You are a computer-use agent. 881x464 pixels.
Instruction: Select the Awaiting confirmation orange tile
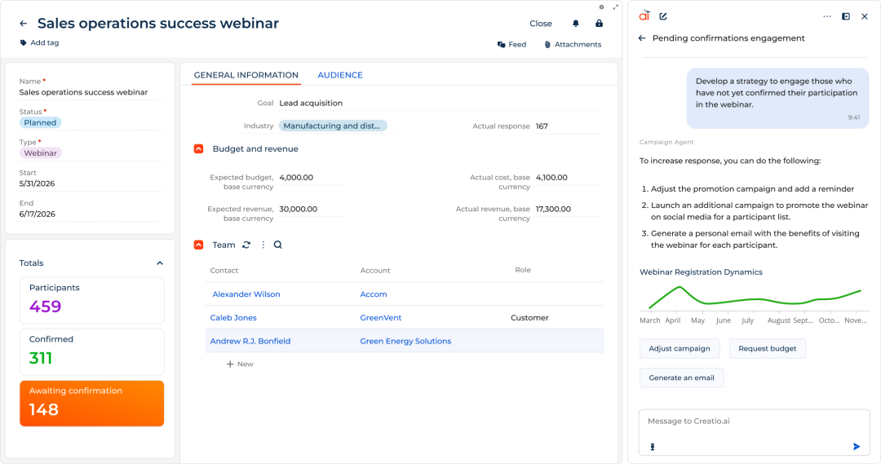point(91,404)
